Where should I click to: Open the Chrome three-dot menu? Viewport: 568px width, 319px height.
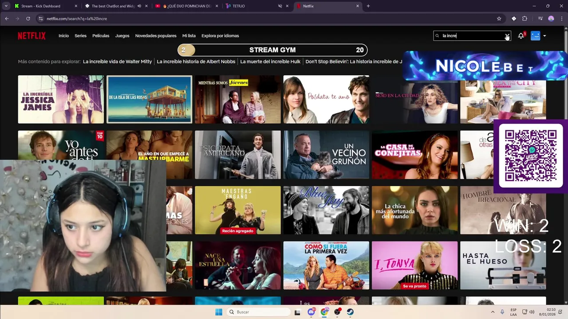click(561, 19)
